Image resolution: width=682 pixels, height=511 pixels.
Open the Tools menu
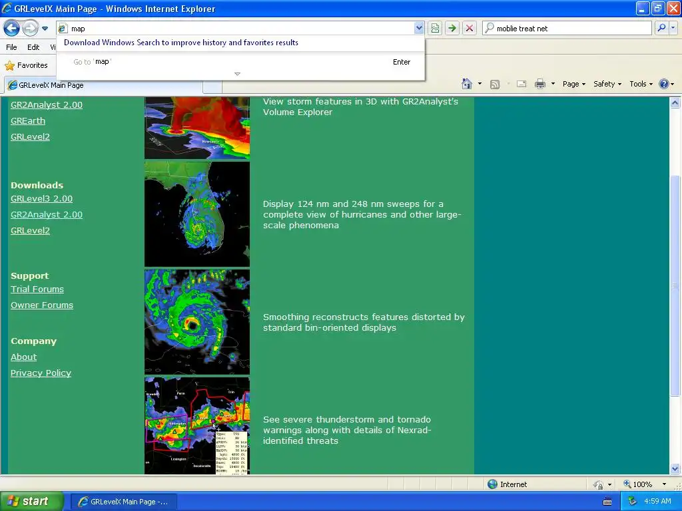pos(641,84)
